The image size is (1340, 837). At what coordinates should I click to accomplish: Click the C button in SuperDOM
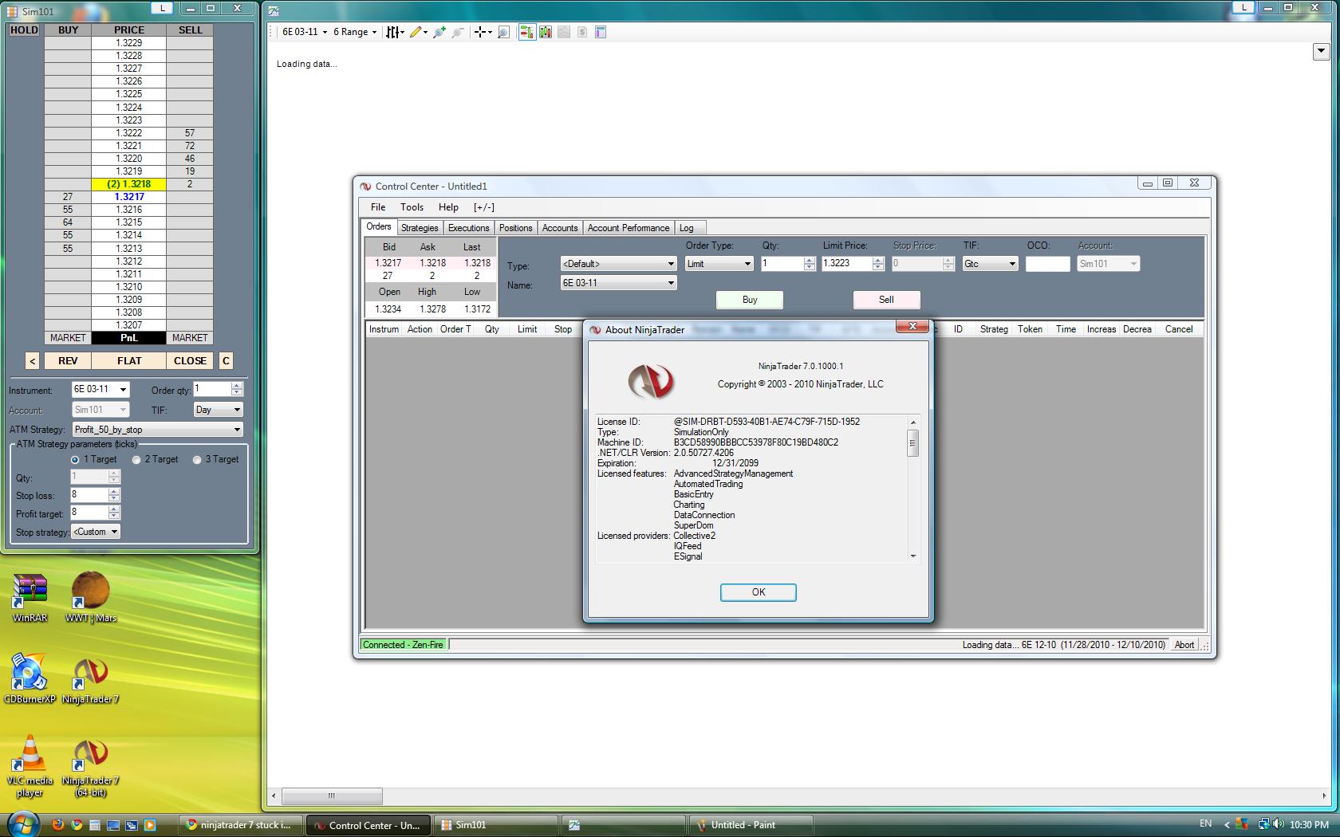(x=226, y=361)
